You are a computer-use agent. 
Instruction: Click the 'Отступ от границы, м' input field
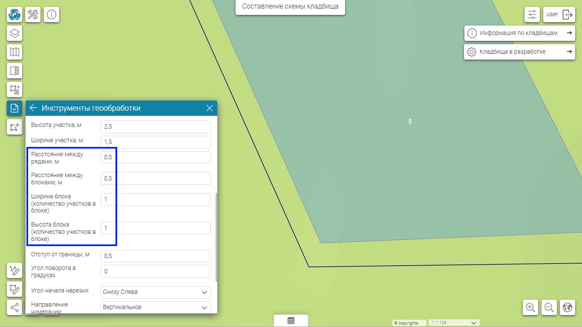click(156, 256)
